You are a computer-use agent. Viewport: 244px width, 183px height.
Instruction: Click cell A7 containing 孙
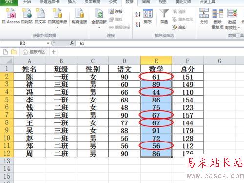pyautogui.click(x=29, y=115)
